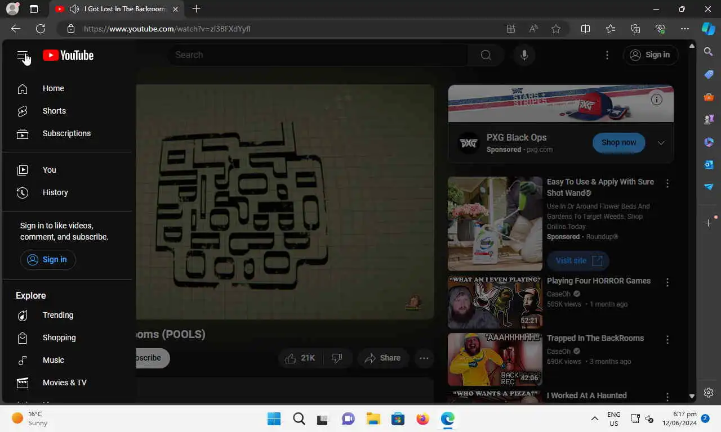Open Edge sidebar search
Image resolution: width=721 pixels, height=432 pixels.
[709, 52]
